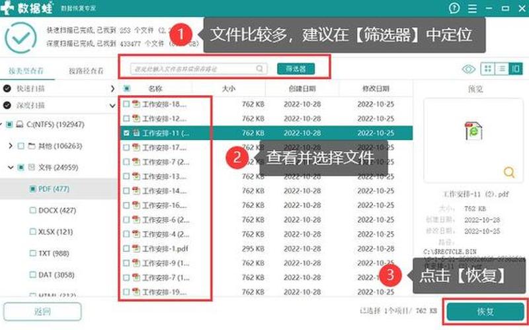
Task: Click the PDF icon of 工作安排-19
Action: pyautogui.click(x=136, y=292)
